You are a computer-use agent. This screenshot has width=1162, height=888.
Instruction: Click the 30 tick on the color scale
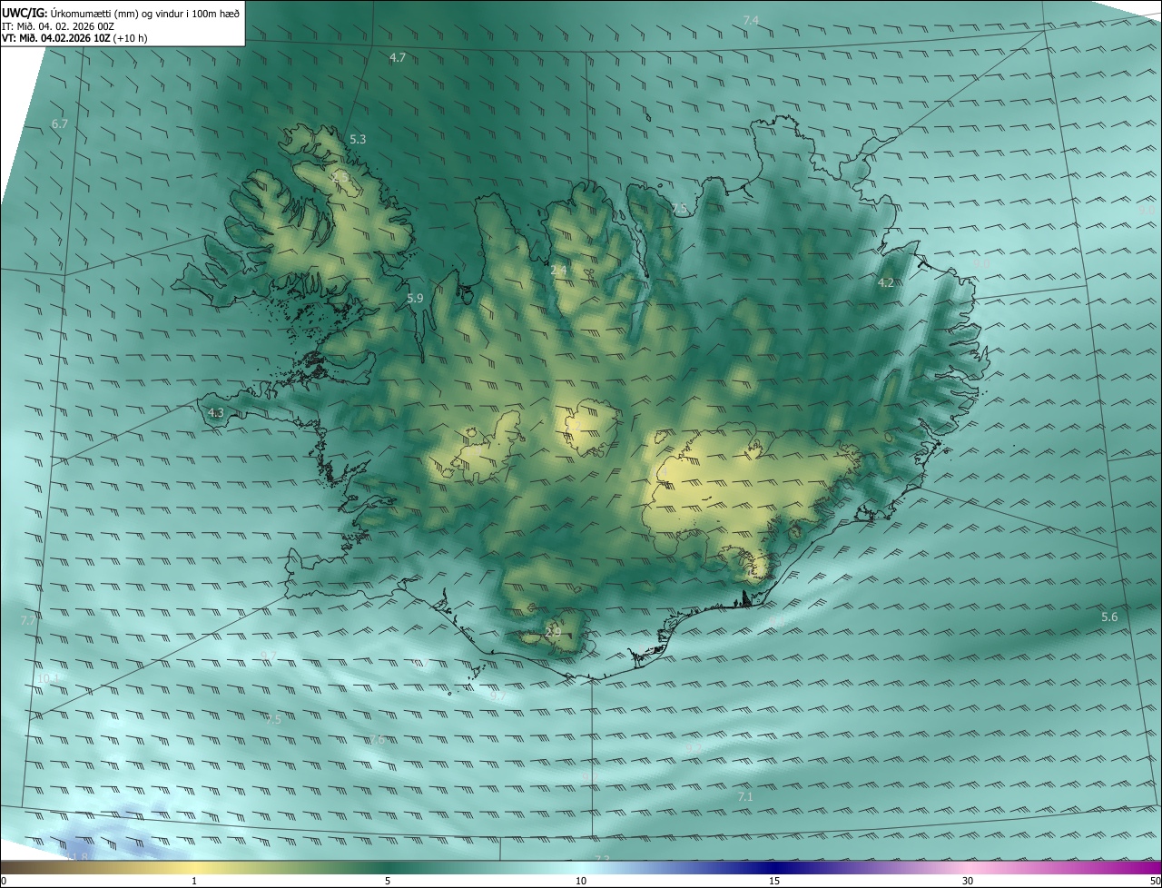pyautogui.click(x=968, y=881)
